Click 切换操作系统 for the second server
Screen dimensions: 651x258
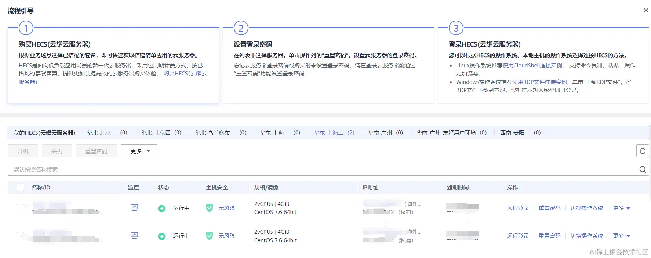click(587, 236)
